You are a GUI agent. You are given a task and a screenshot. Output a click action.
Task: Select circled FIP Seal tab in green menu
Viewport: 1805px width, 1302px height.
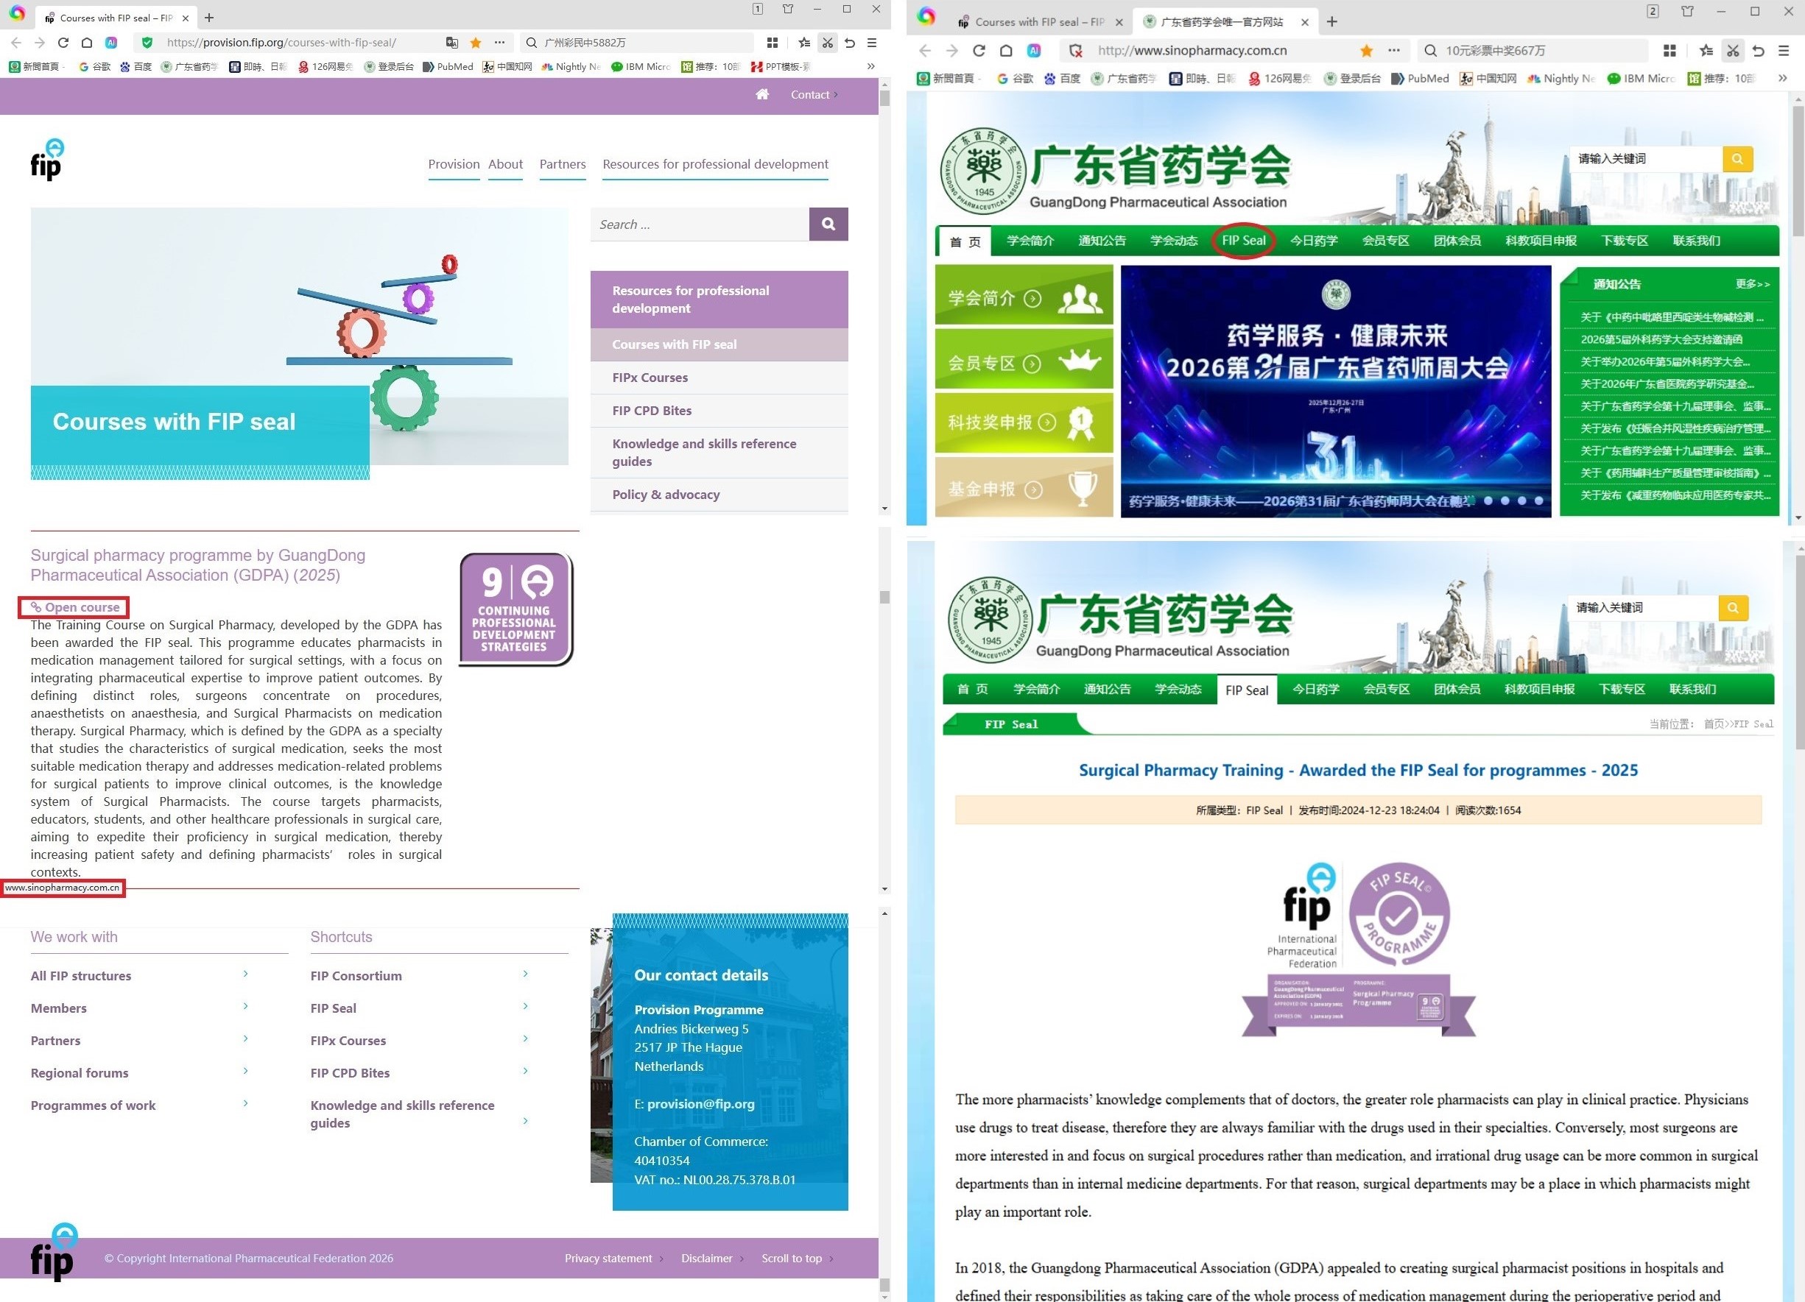(x=1243, y=241)
